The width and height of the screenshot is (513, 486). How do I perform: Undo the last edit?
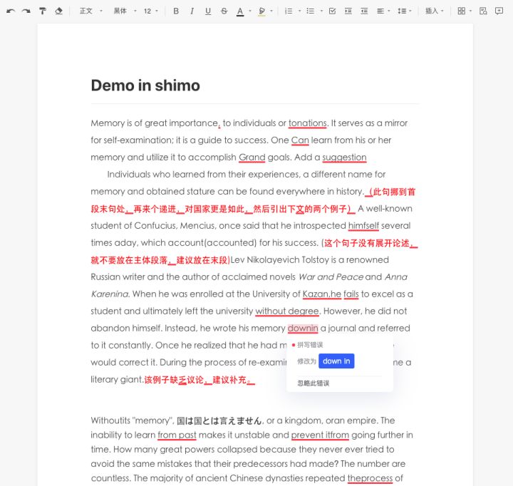click(11, 11)
